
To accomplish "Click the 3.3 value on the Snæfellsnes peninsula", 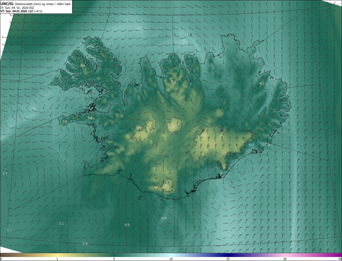I will point(65,122).
